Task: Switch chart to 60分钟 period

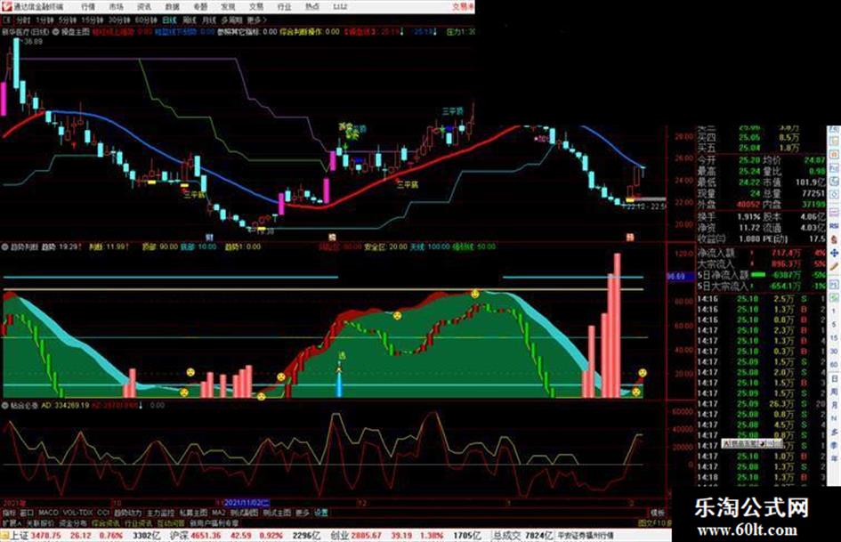Action: (146, 20)
